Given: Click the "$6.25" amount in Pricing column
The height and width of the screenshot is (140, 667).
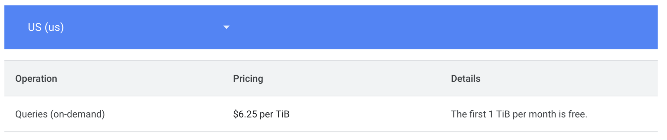Looking at the screenshot, I should pyautogui.click(x=245, y=114).
